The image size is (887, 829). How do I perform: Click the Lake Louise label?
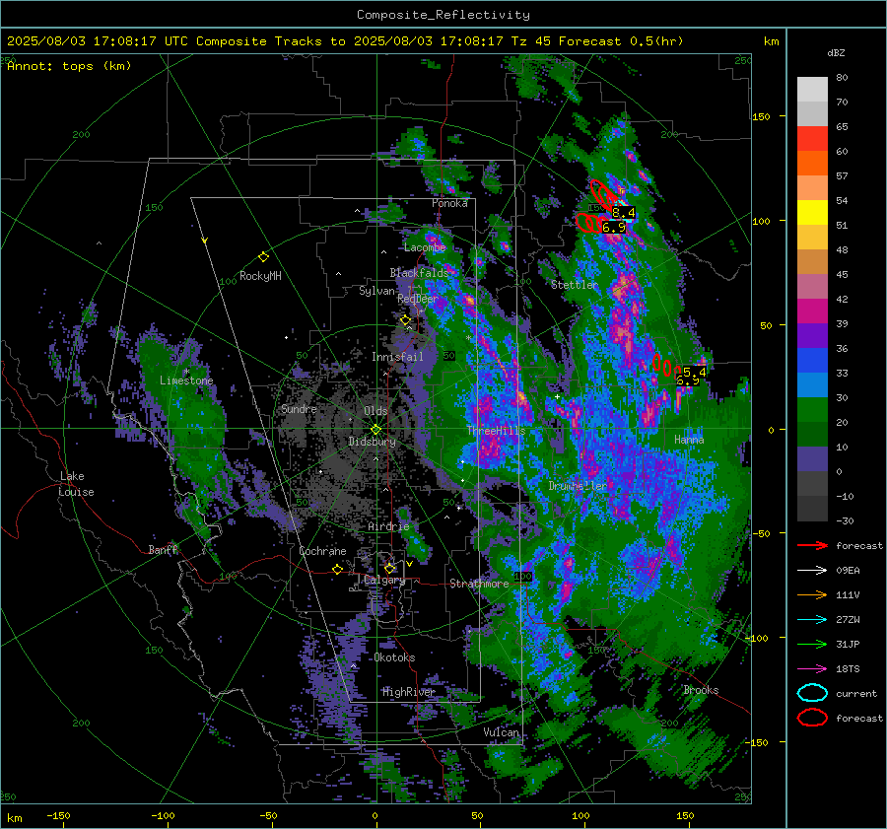76,484
